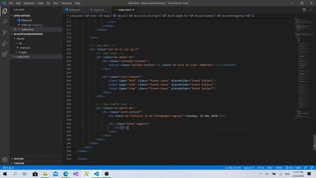Open the Extensions view
Screen dimensions: 316x178
coord(5,54)
